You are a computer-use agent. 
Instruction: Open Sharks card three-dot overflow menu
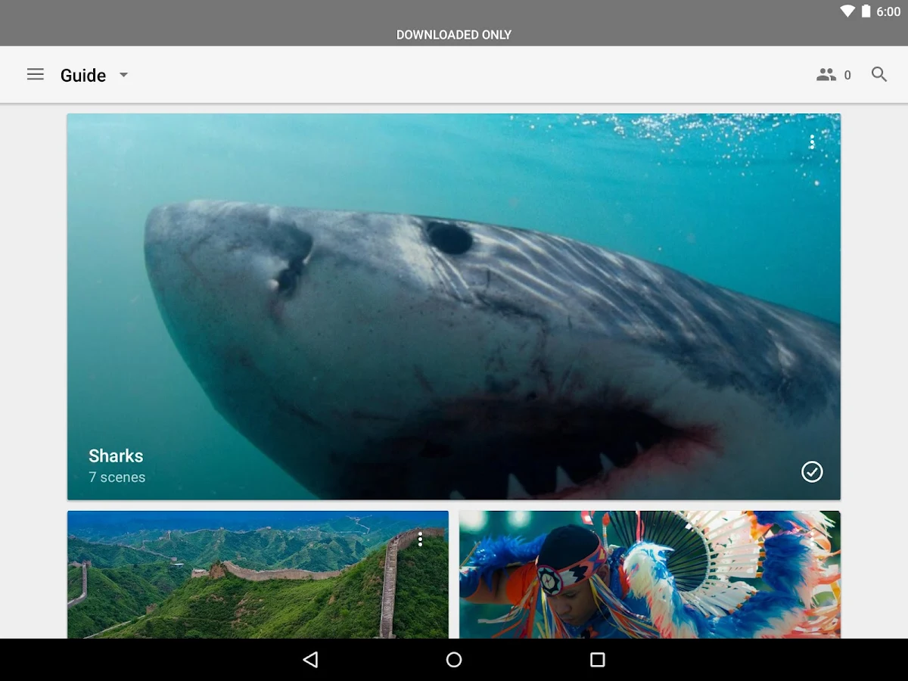point(812,141)
